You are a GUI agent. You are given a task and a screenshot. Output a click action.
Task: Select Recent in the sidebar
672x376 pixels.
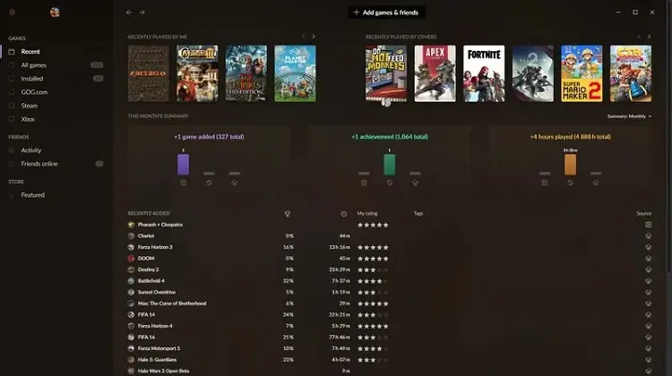pyautogui.click(x=30, y=51)
